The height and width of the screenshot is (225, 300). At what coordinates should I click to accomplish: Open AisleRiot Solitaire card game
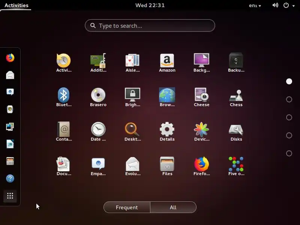coord(133,63)
